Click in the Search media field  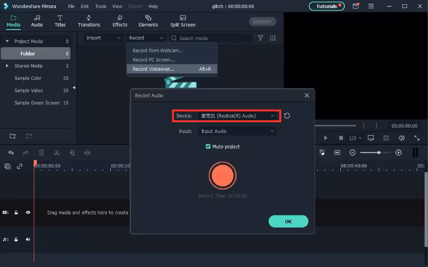(x=211, y=38)
